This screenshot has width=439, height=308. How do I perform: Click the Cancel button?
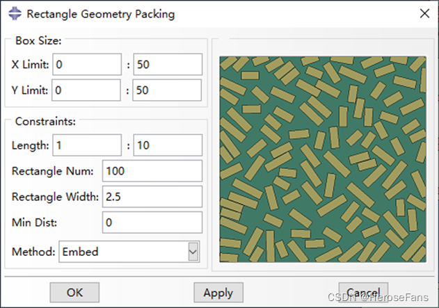click(x=362, y=293)
